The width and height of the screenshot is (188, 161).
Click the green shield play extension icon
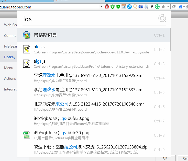[x=118, y=7]
